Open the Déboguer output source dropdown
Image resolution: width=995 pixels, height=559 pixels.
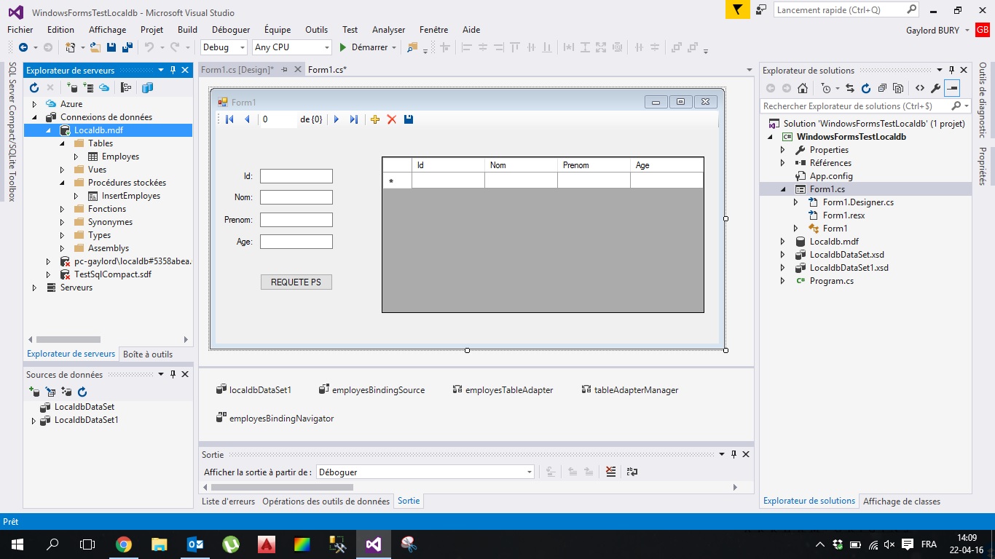pos(426,472)
